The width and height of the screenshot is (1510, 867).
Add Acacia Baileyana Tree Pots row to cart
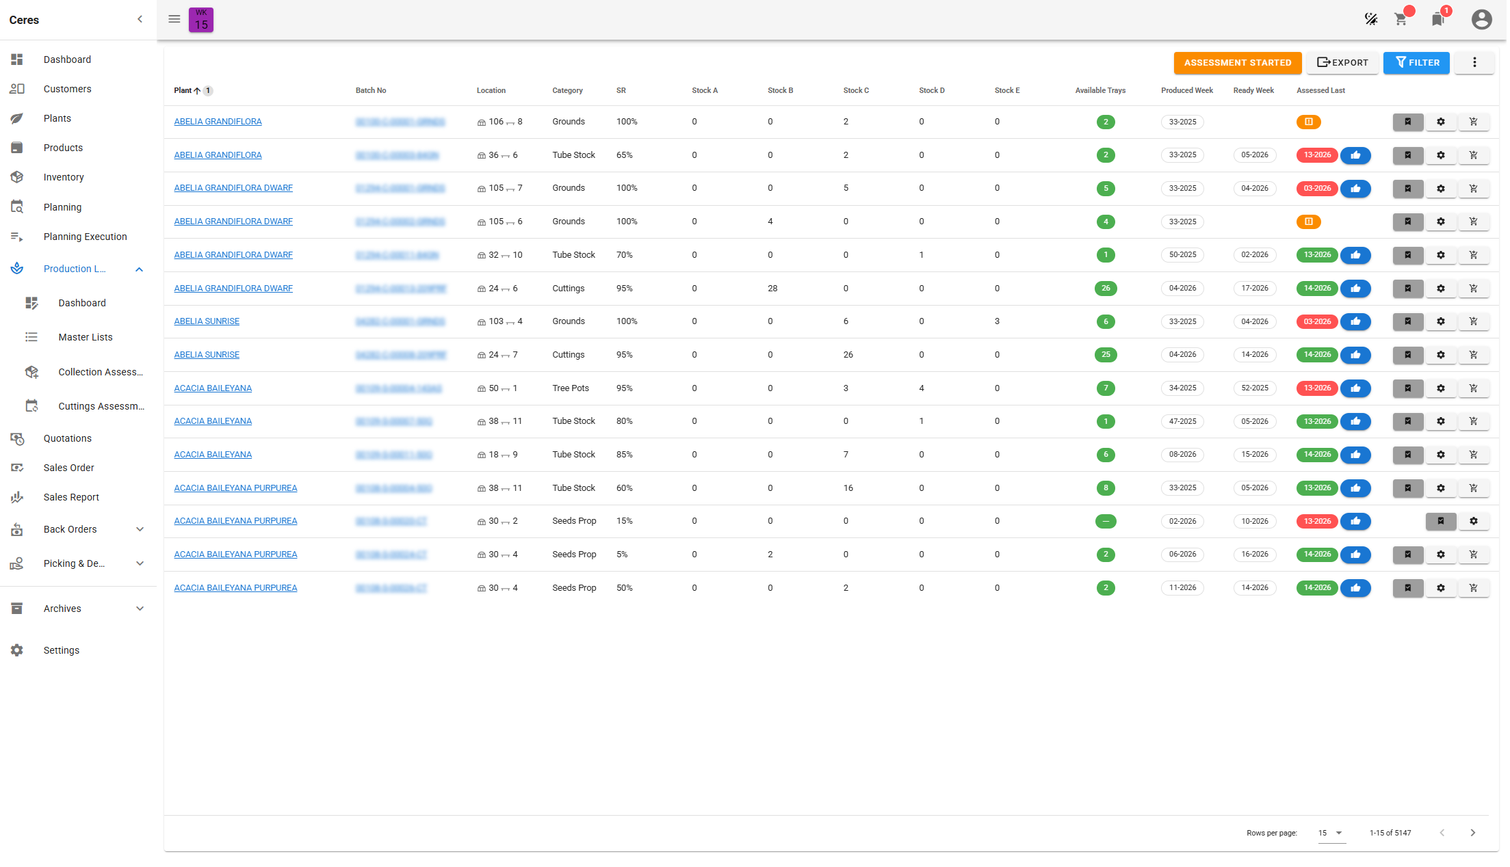1473,388
